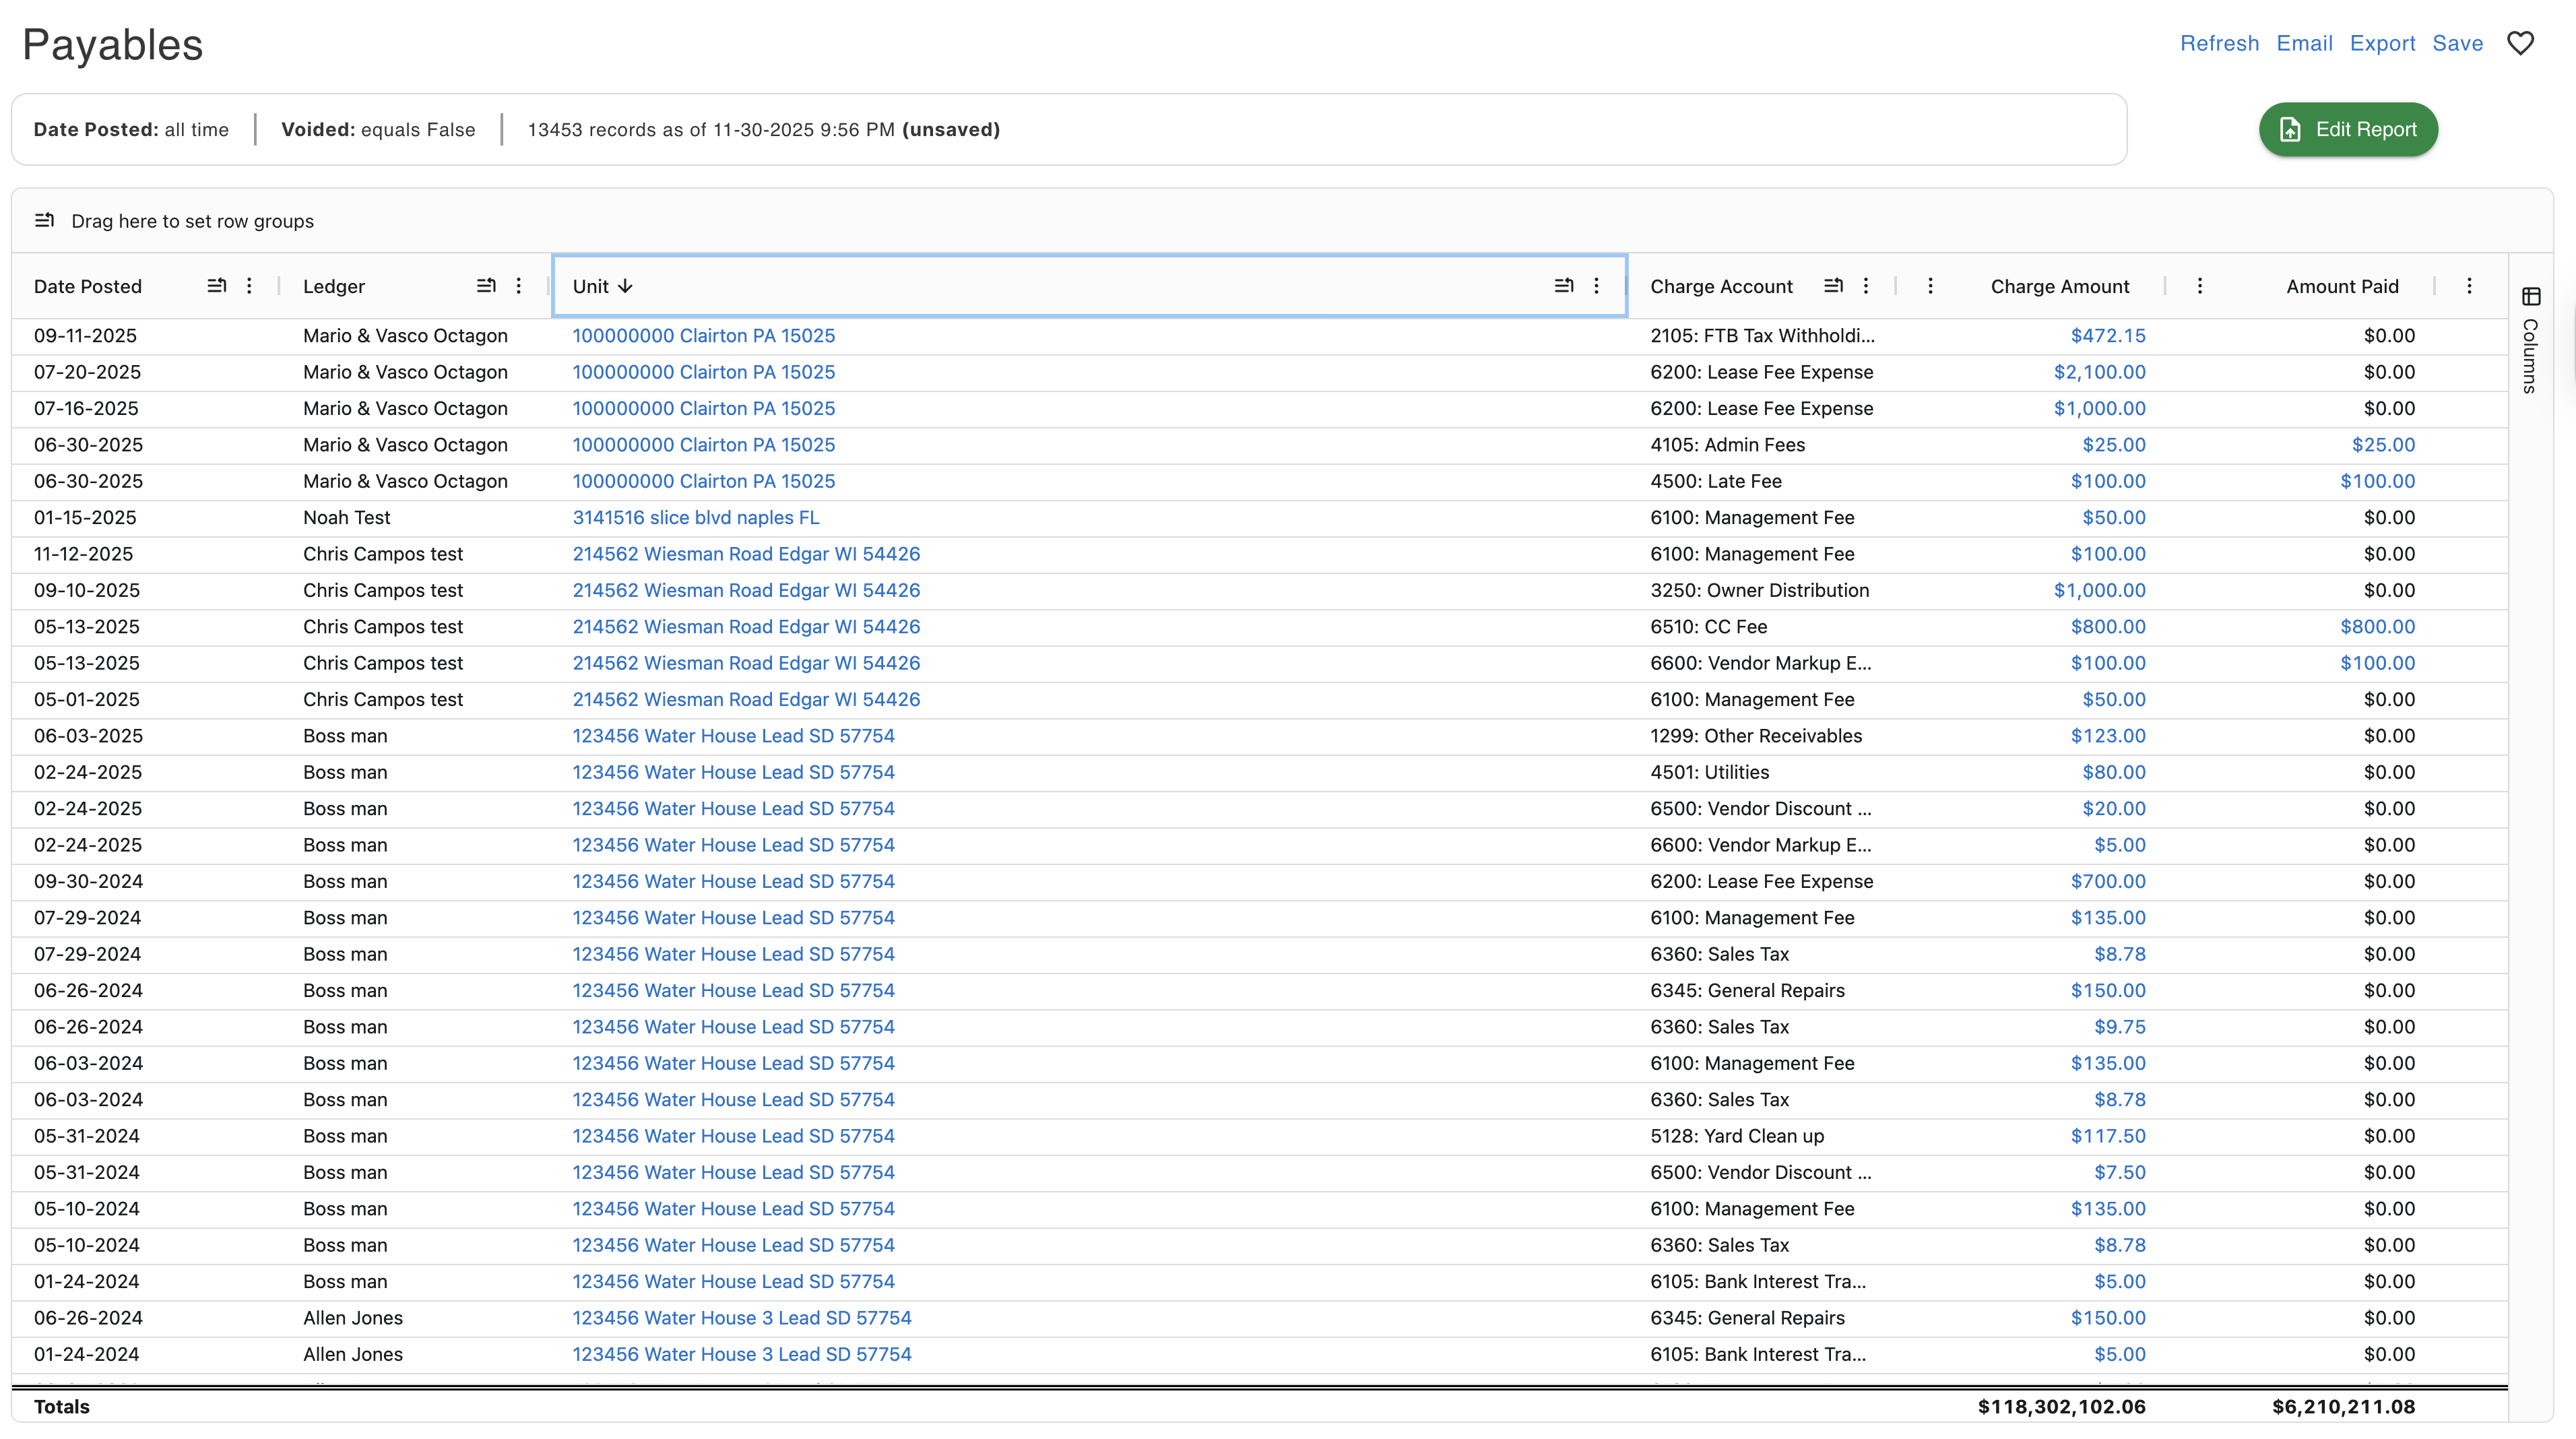2576x1439 pixels.
Task: Click the heart favorite icon
Action: click(2520, 43)
